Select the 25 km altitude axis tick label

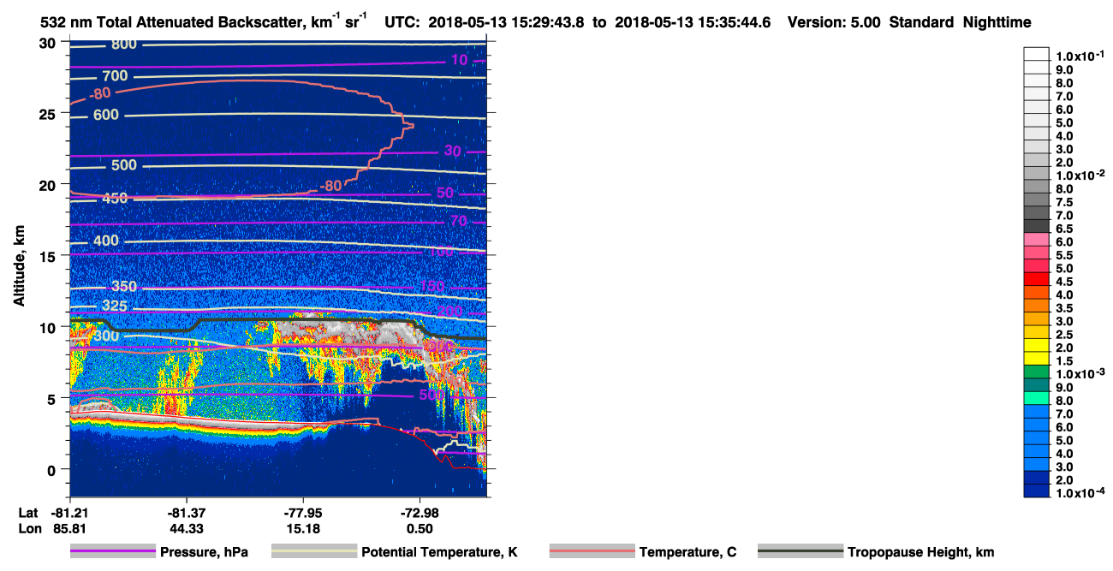(49, 114)
